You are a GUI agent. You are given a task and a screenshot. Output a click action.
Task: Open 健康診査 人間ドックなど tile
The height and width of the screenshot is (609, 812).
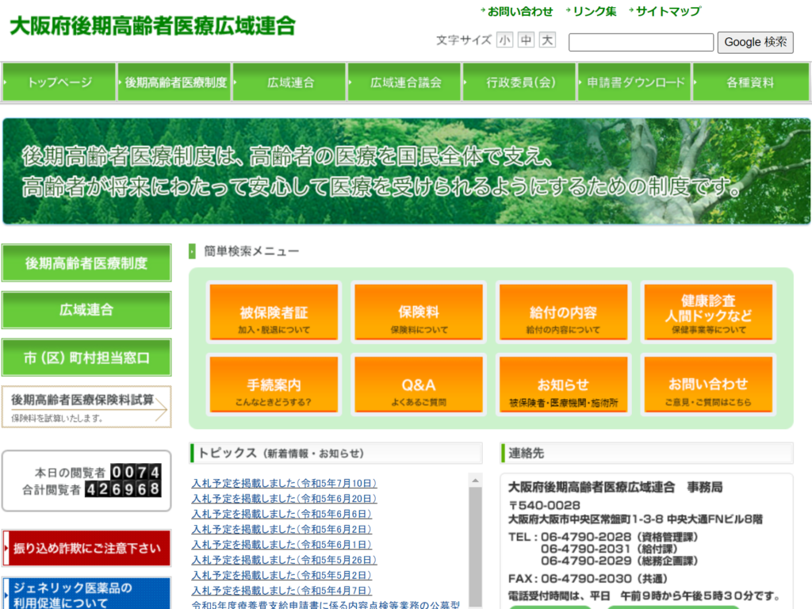pos(708,312)
